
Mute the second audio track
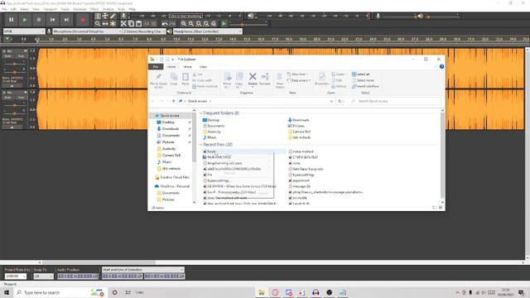coord(8,98)
